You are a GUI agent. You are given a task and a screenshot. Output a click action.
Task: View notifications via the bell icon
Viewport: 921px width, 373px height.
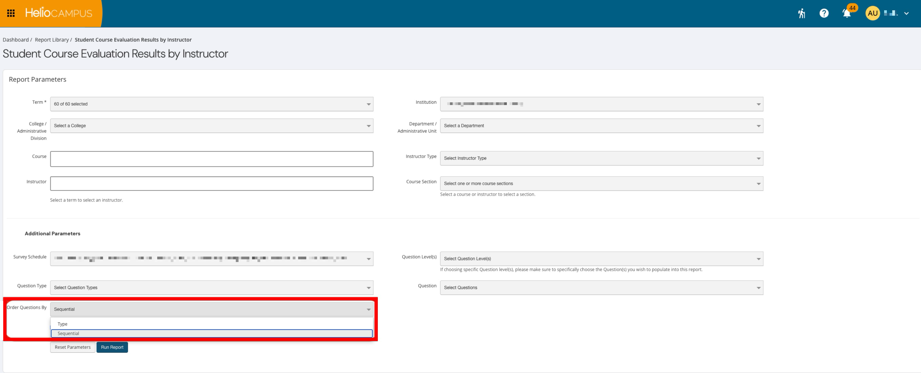[846, 13]
